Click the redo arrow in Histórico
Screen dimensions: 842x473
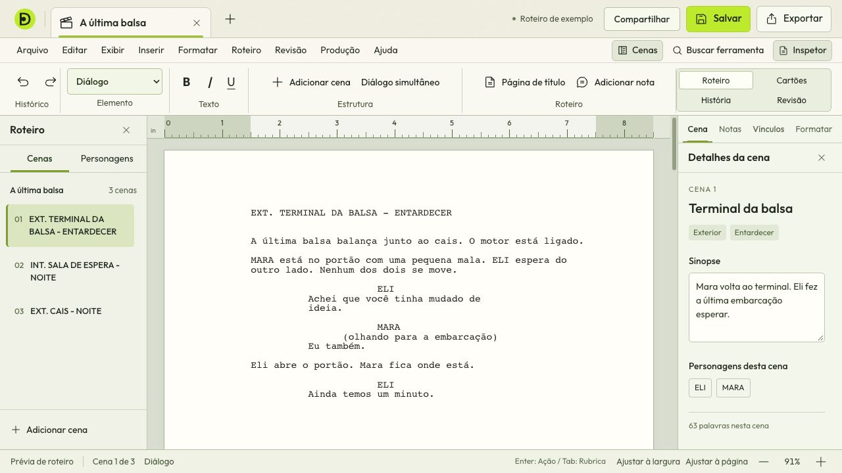50,82
